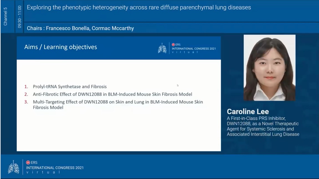Click the lung logo in the bottom banner
The image size is (319, 179).
tap(14, 167)
